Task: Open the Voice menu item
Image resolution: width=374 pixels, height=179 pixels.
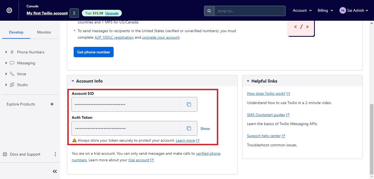Action: 21,74
